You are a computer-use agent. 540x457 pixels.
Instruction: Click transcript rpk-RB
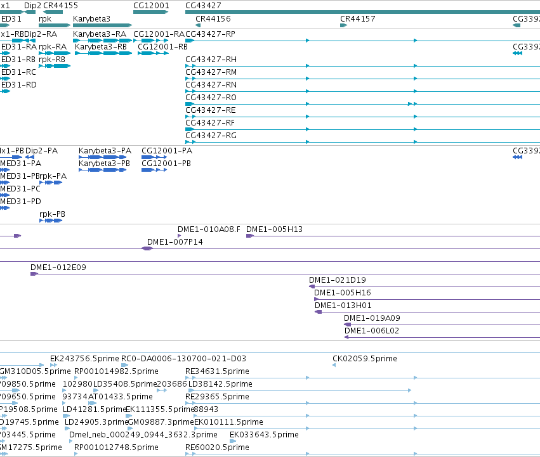[55, 66]
